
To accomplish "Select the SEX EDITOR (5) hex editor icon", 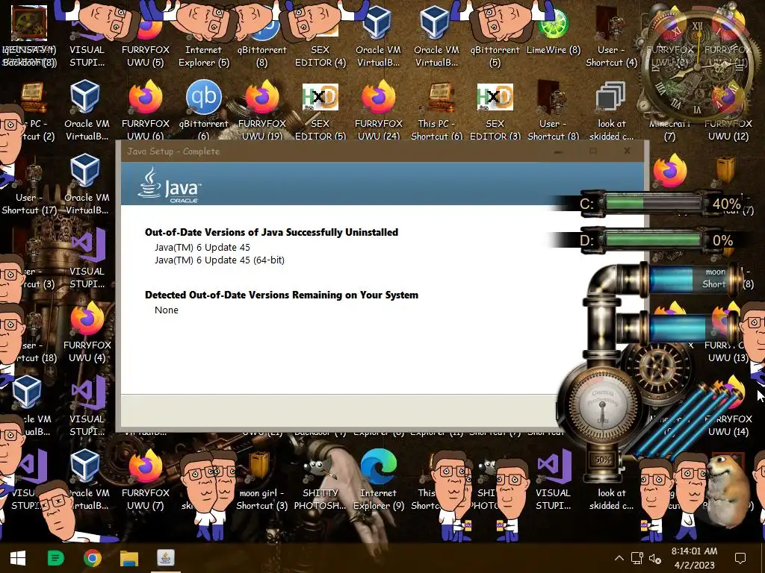I will click(320, 110).
